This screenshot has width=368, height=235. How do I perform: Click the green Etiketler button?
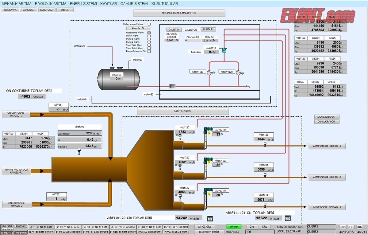tap(234, 227)
